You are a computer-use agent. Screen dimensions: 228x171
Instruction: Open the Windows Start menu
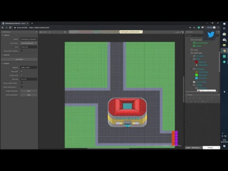click(x=224, y=24)
